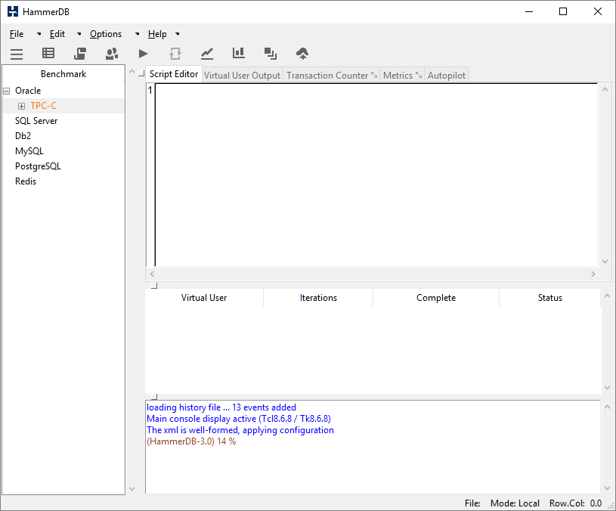Click the Status column header
Screen dimensions: 616x511
pos(550,298)
